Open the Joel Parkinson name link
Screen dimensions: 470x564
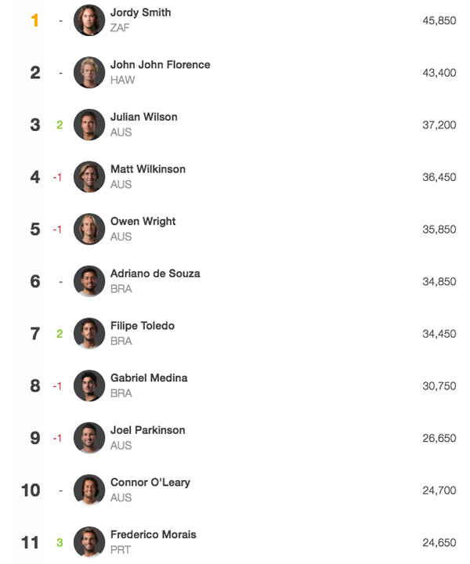pyautogui.click(x=148, y=430)
